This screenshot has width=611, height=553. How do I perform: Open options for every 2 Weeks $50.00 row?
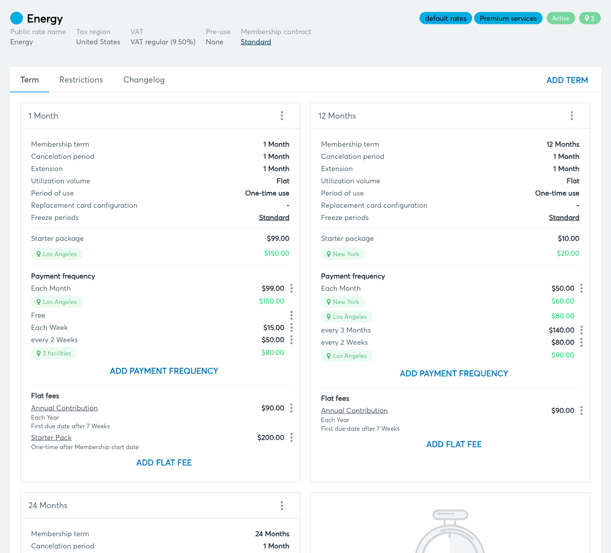pyautogui.click(x=292, y=340)
